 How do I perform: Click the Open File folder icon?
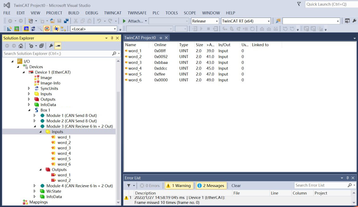tap(52, 21)
